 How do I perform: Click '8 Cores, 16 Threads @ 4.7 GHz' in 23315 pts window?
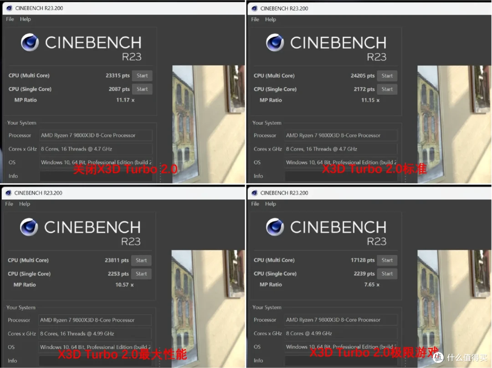pyautogui.click(x=96, y=149)
